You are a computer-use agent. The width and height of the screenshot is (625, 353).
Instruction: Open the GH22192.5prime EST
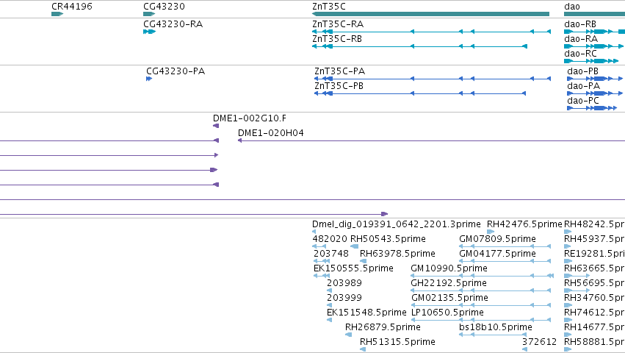pos(449,283)
